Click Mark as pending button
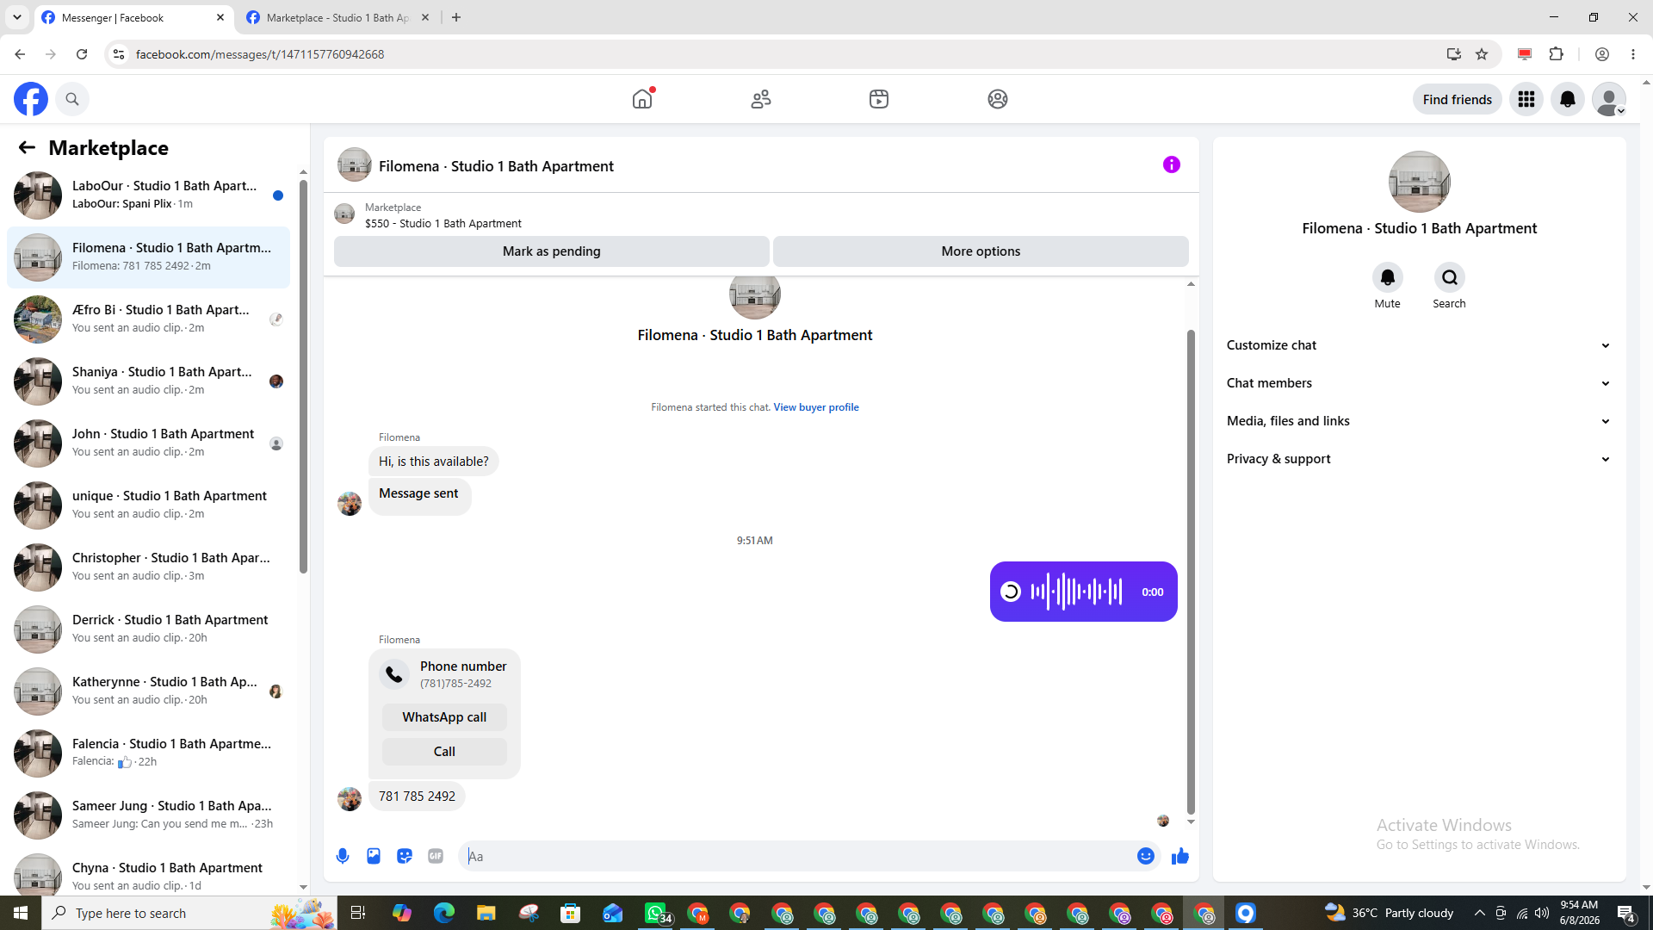This screenshot has height=930, width=1653. pos(551,251)
